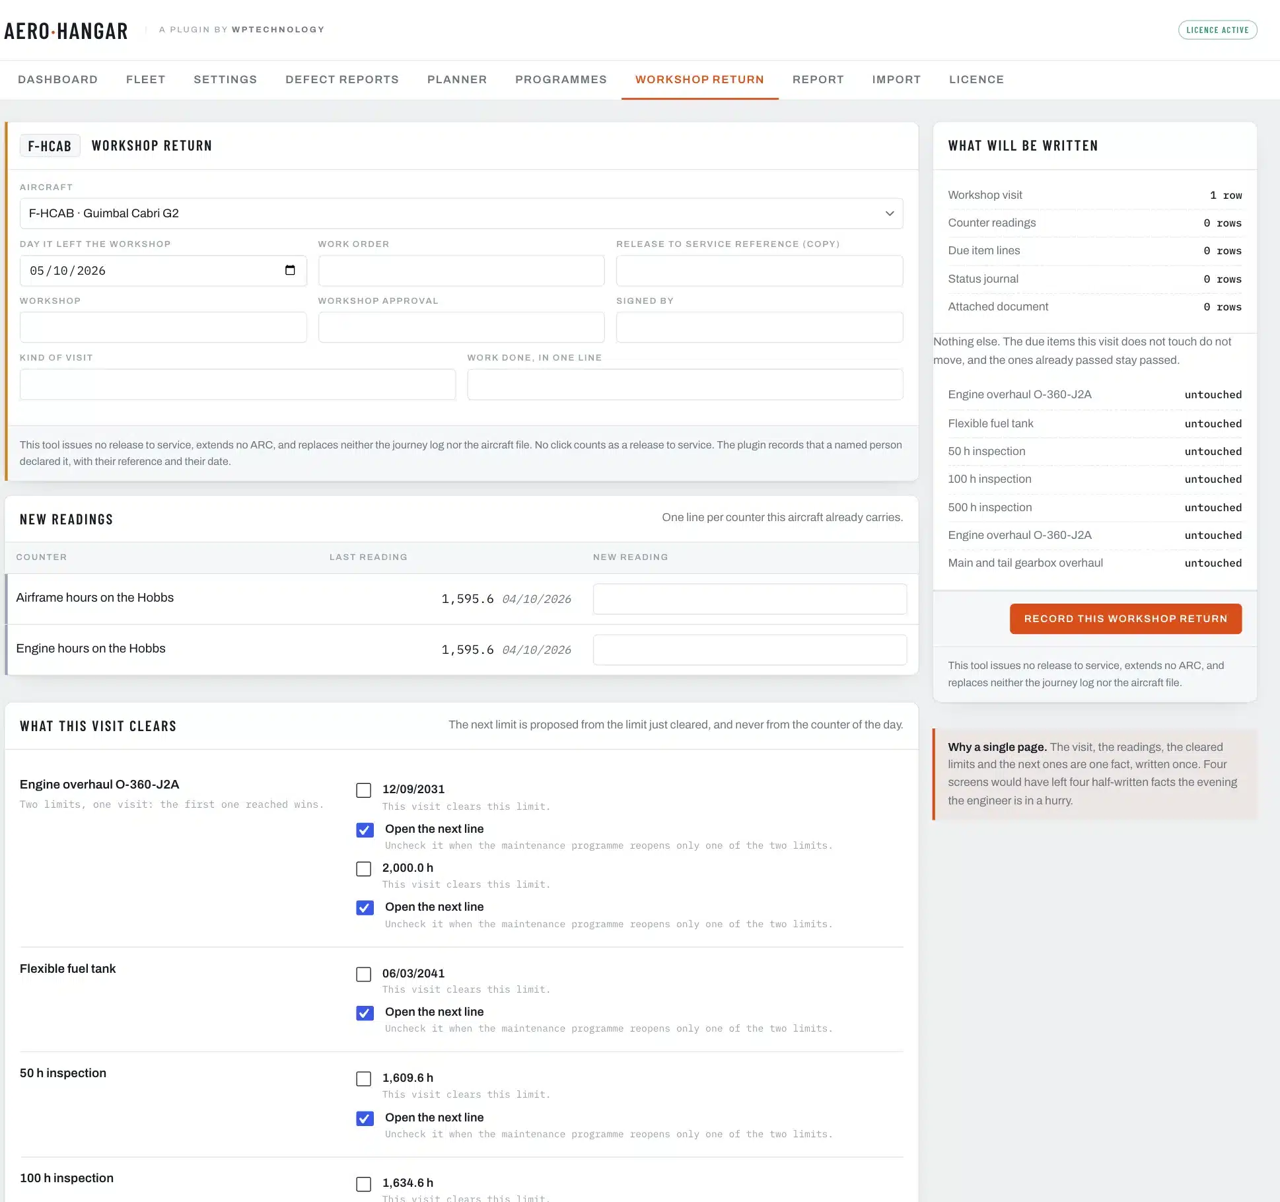Click the 500 h inspection untouched row
This screenshot has width=1280, height=1202.
point(1094,507)
